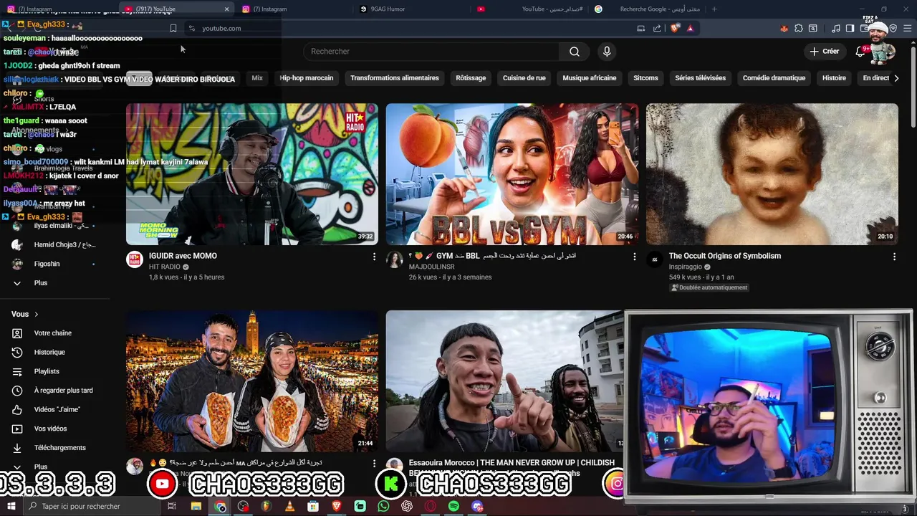Click the Inspiraggio channel name
Viewport: 917px width, 516px height.
[686, 267]
